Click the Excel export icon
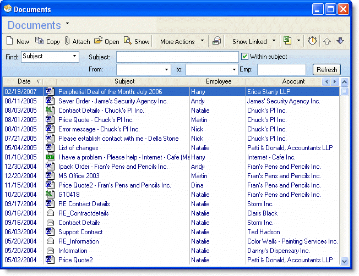The image size is (359, 276). click(287, 41)
